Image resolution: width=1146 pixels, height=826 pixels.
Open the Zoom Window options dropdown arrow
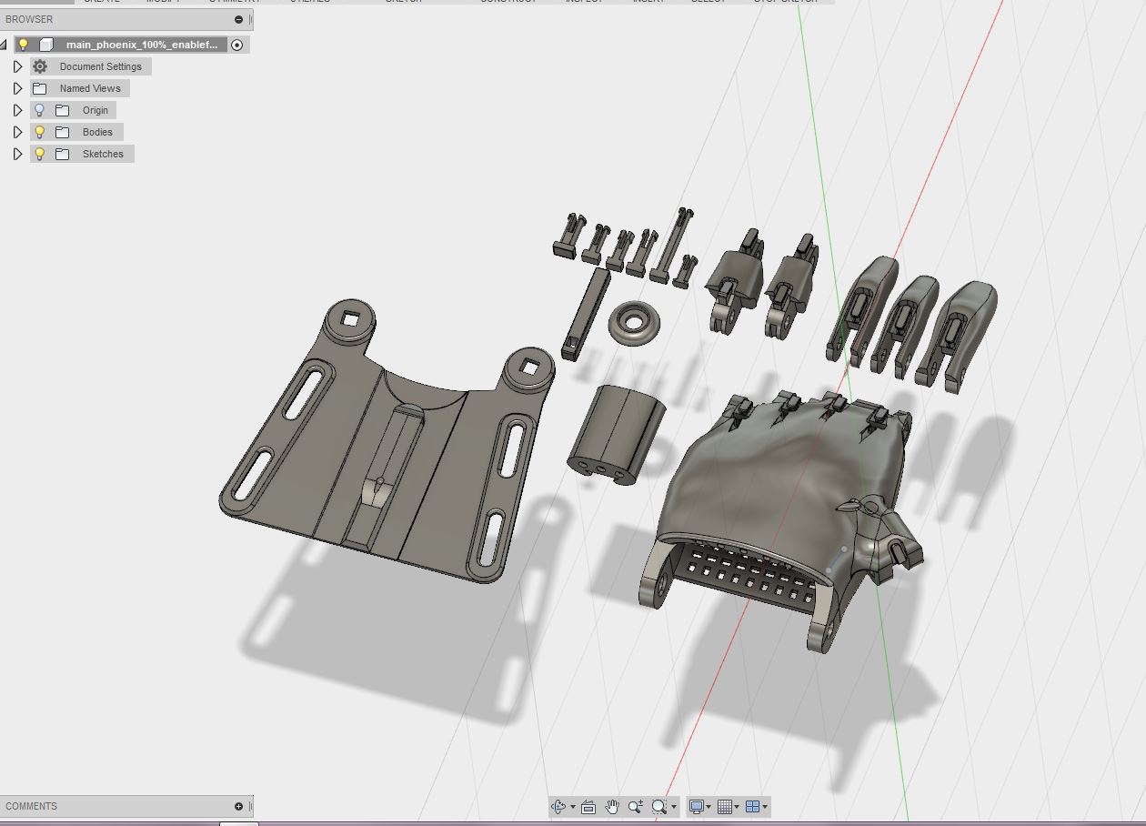tap(674, 807)
